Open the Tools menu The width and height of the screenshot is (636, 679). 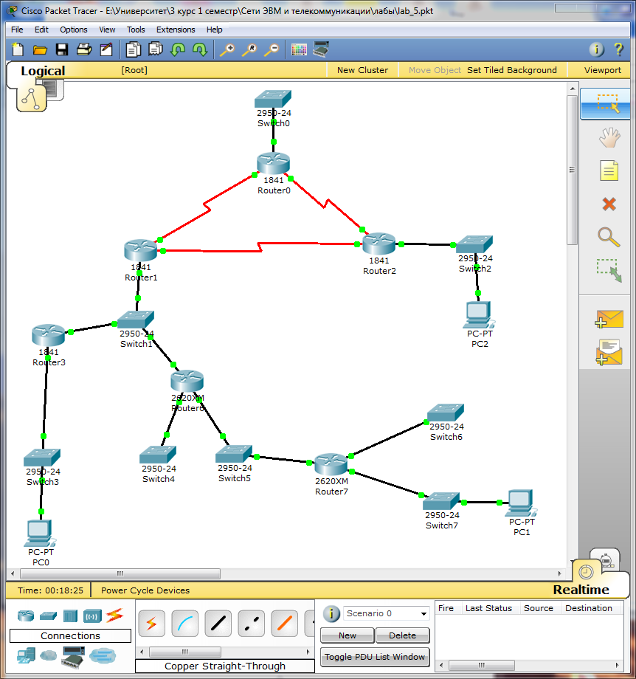click(x=136, y=30)
